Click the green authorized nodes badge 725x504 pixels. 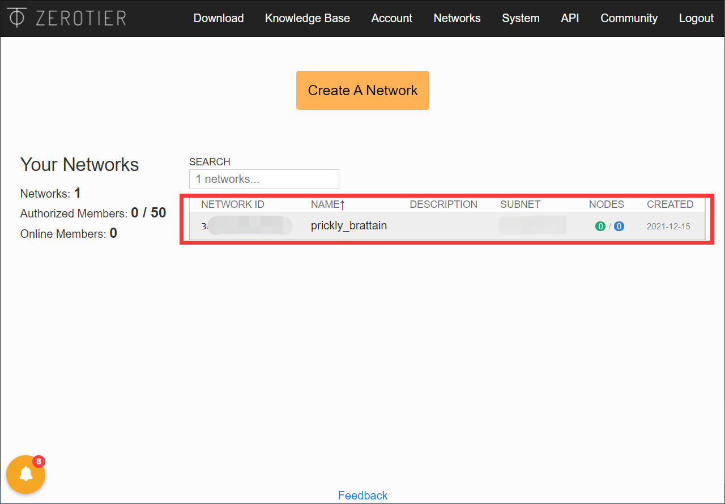pos(600,227)
